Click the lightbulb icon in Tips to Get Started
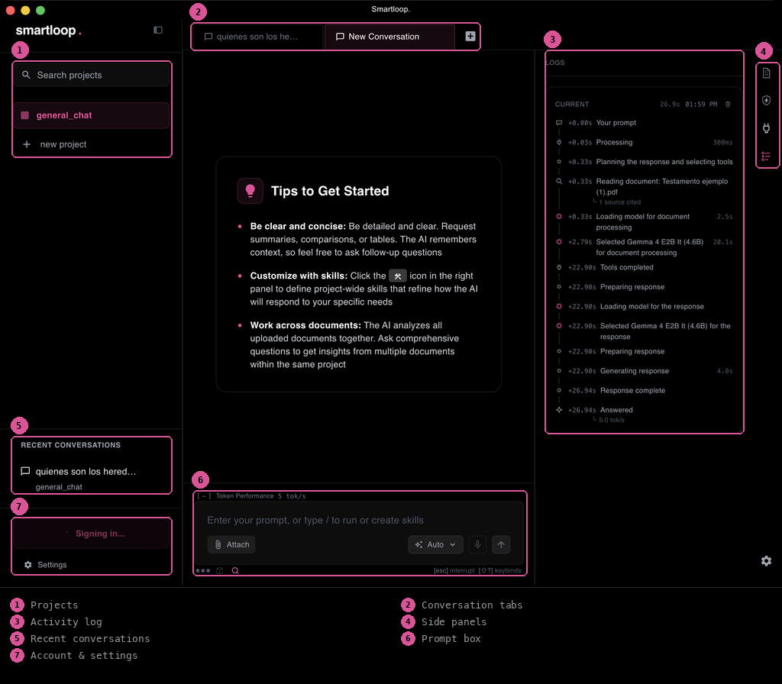Screen dimensions: 782x684 pyautogui.click(x=250, y=191)
